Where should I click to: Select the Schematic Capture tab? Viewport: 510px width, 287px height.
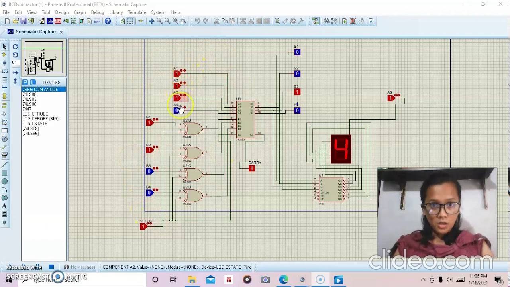pyautogui.click(x=35, y=32)
